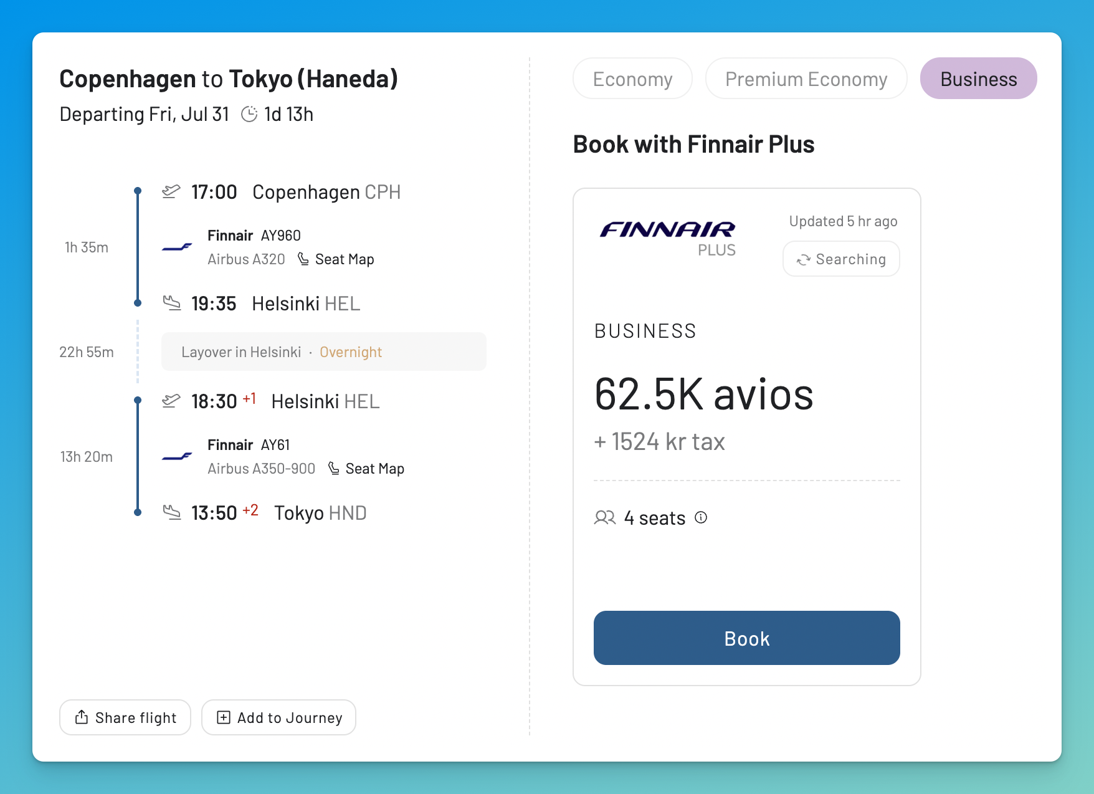Select the Economy cabin tab
Image resolution: width=1094 pixels, height=794 pixels.
[632, 79]
